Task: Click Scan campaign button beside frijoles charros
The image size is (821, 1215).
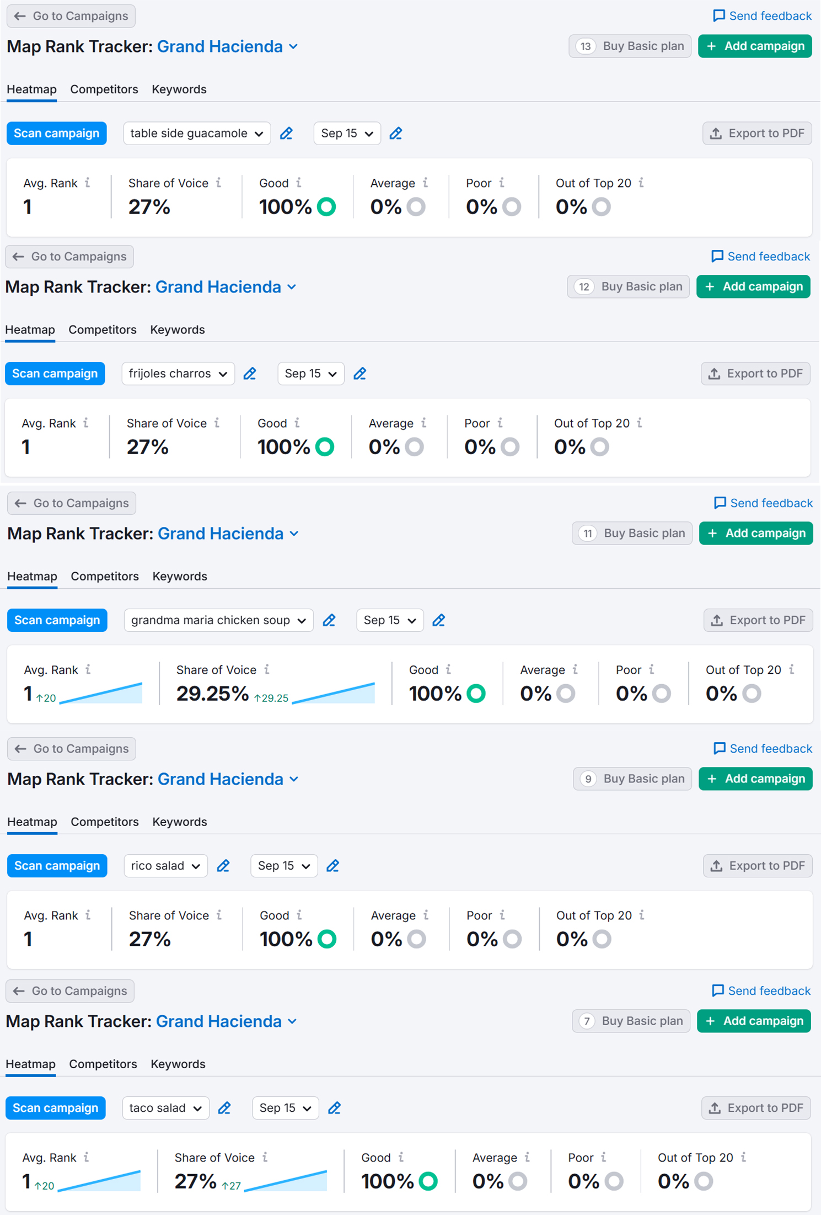Action: tap(55, 374)
